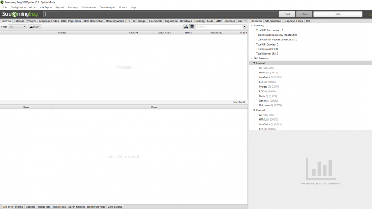The image size is (372, 209).
Task: Collapse the SEO Elements section
Action: [252, 59]
